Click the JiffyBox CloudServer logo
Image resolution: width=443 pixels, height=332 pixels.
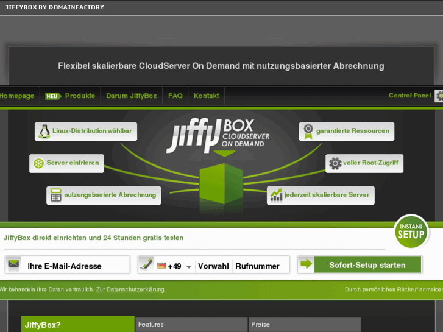point(218,135)
